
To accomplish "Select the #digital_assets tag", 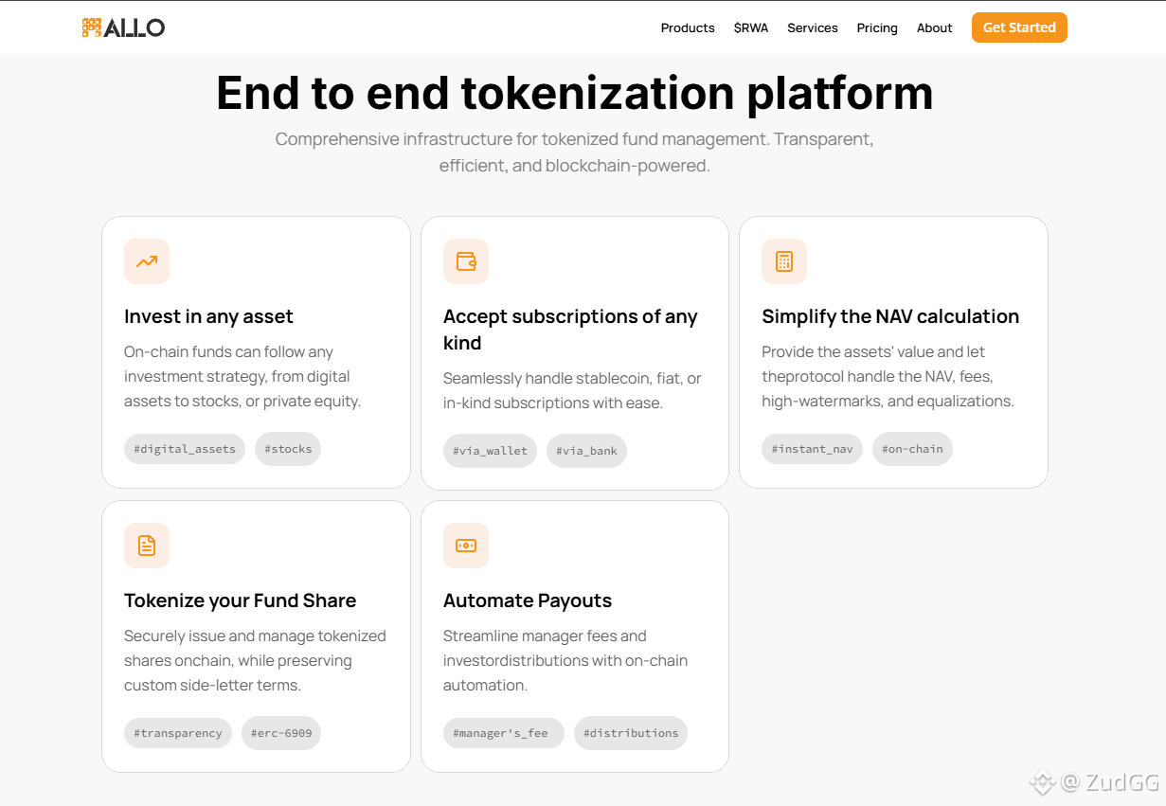I will [185, 449].
